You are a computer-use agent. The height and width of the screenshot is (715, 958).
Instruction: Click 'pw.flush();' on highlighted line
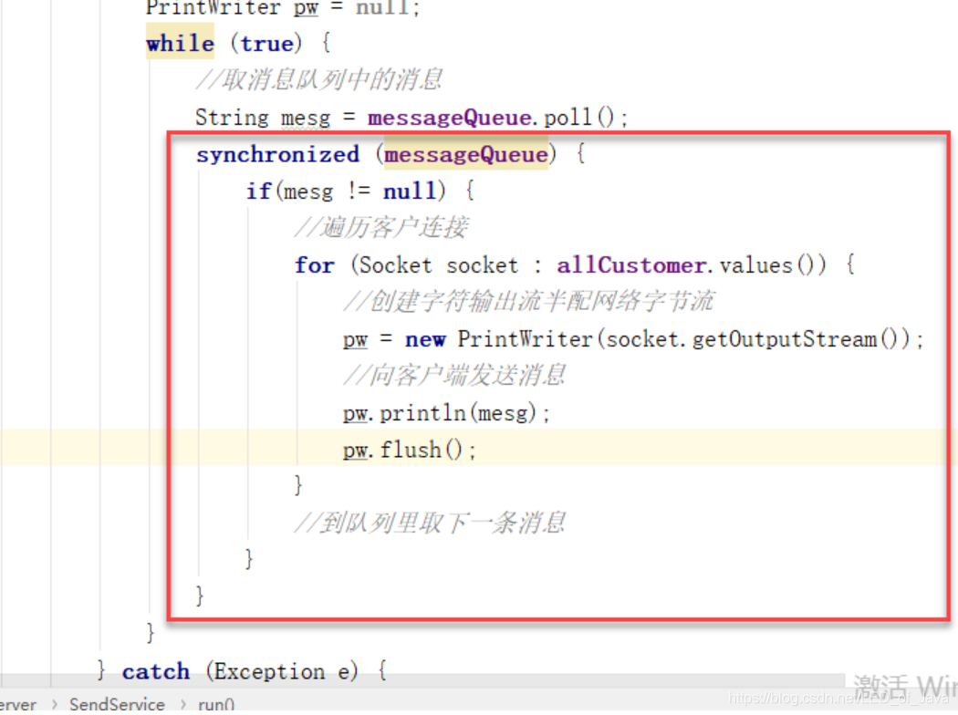point(409,450)
